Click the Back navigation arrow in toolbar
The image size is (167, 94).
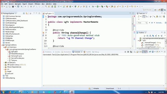coord(135,7)
